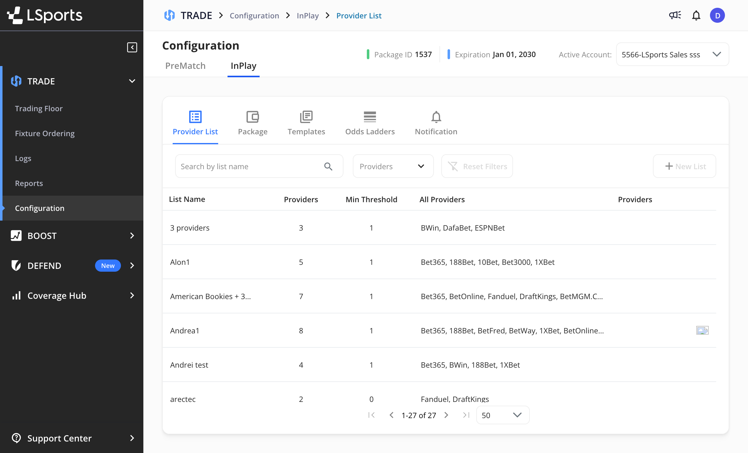This screenshot has width=748, height=453.
Task: Open the Providers filter dropdown
Action: coord(393,166)
